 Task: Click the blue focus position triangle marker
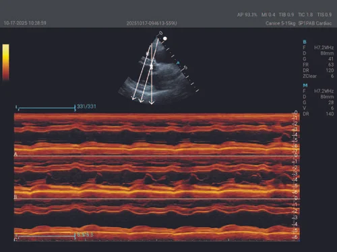point(178,63)
